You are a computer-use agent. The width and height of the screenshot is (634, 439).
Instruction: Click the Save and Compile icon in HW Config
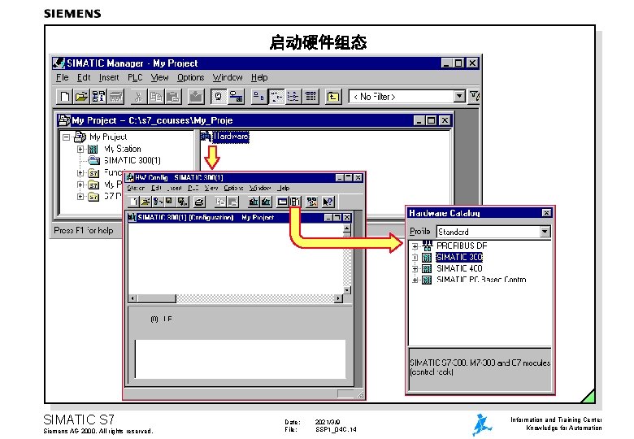coord(182,202)
